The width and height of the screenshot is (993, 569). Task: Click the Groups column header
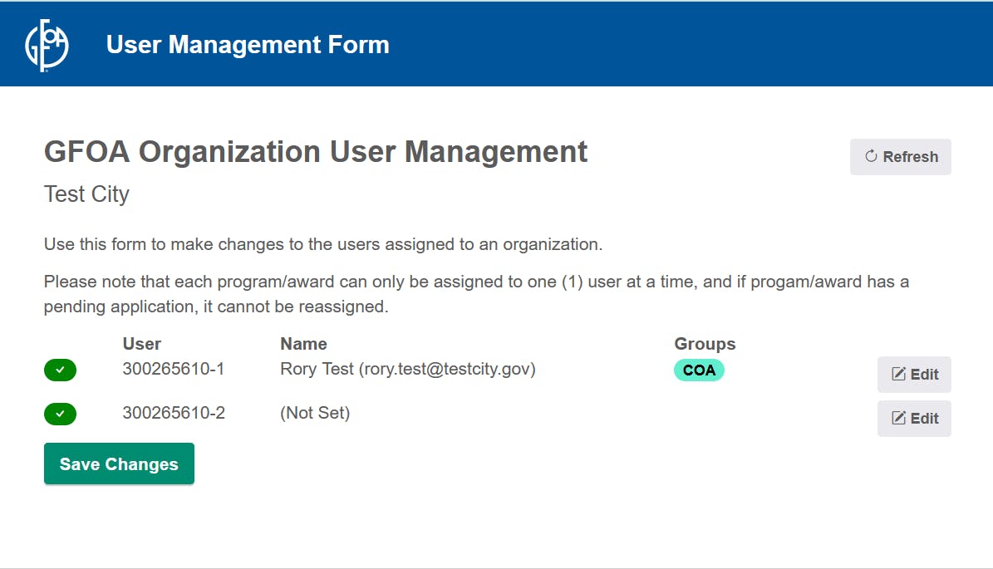(x=705, y=344)
